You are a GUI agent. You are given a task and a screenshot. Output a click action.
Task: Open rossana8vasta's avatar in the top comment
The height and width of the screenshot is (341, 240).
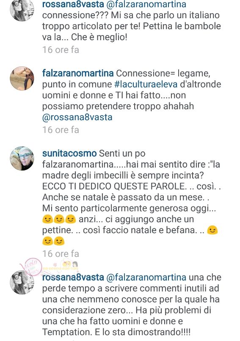22,9
